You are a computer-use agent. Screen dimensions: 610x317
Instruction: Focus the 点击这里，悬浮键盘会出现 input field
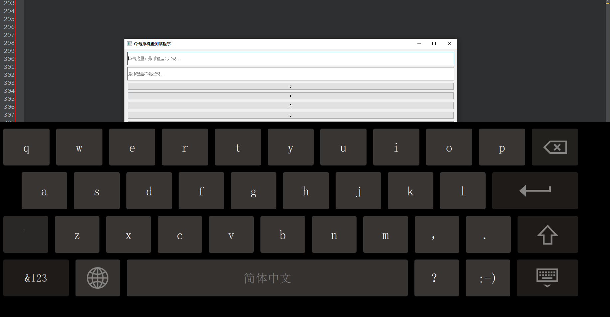tap(291, 58)
